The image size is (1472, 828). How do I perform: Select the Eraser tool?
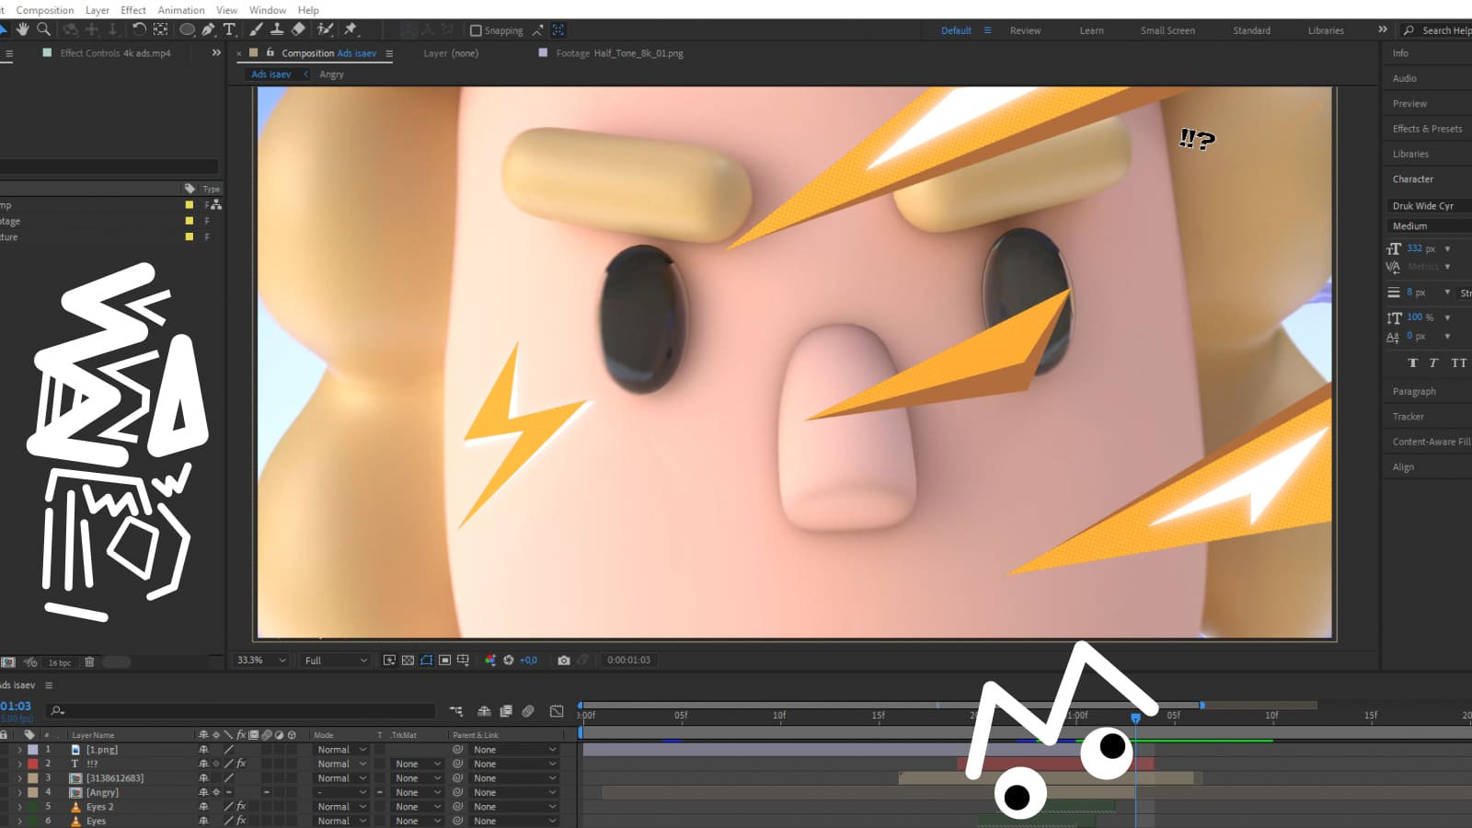(298, 29)
